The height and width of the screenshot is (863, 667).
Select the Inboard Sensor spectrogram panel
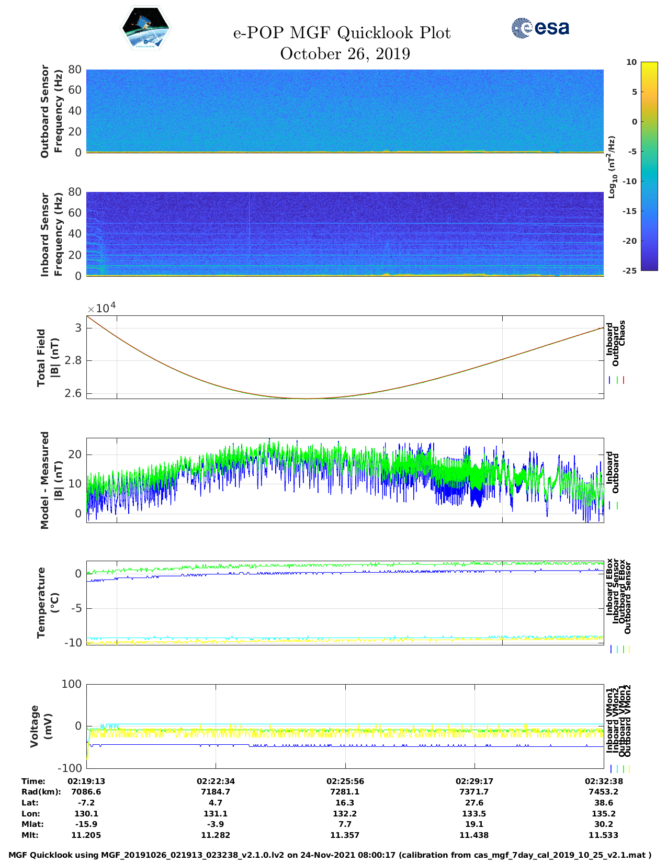pyautogui.click(x=345, y=234)
